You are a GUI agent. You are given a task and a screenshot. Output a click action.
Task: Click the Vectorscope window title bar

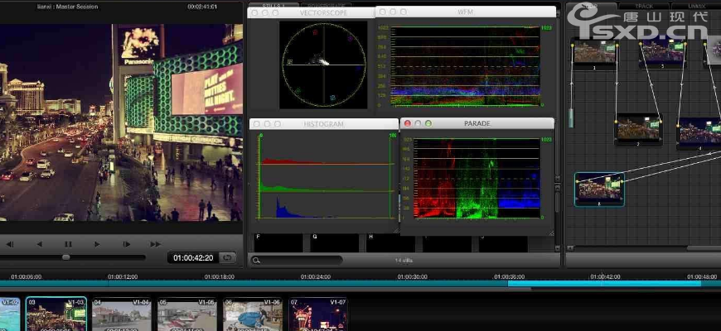point(322,13)
